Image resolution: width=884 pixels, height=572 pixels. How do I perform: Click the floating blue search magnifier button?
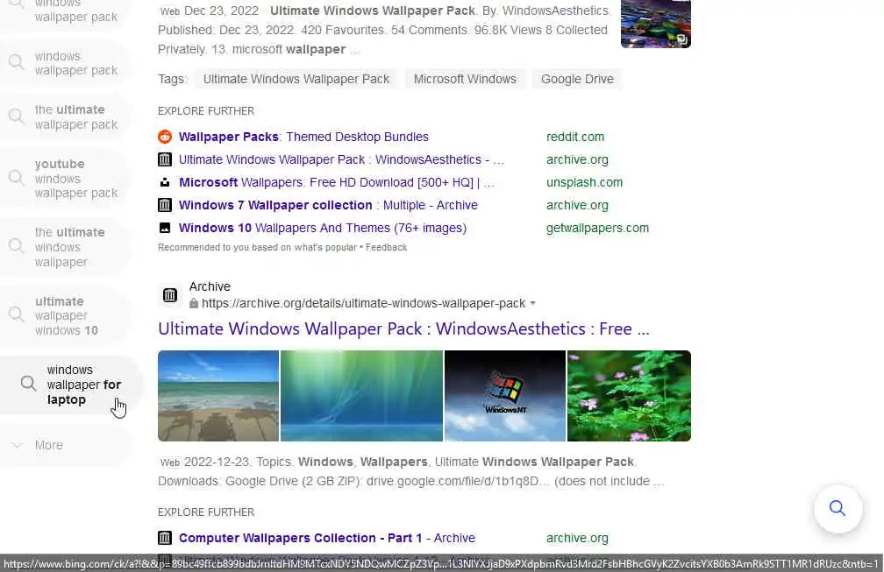pos(838,508)
